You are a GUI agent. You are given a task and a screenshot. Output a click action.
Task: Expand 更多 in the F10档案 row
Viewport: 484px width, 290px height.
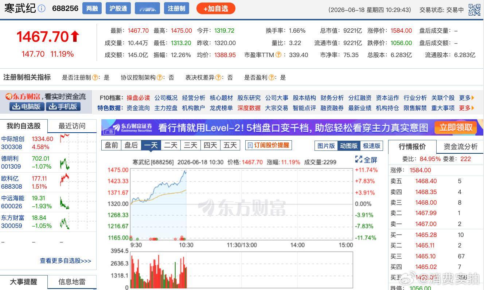467,98
